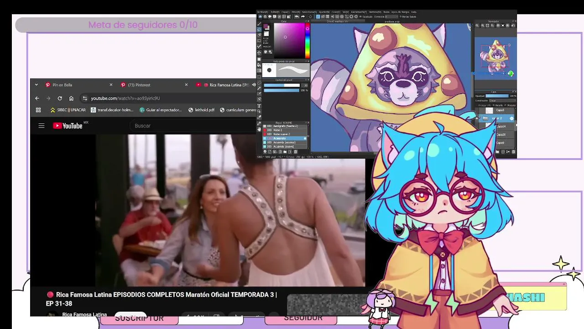
Task: Click the brush size slider bar
Action: pos(282,85)
